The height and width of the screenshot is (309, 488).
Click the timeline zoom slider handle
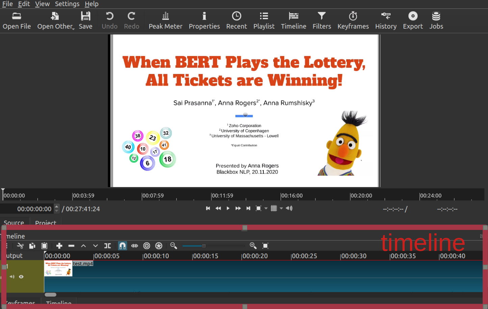pyautogui.click(x=204, y=246)
